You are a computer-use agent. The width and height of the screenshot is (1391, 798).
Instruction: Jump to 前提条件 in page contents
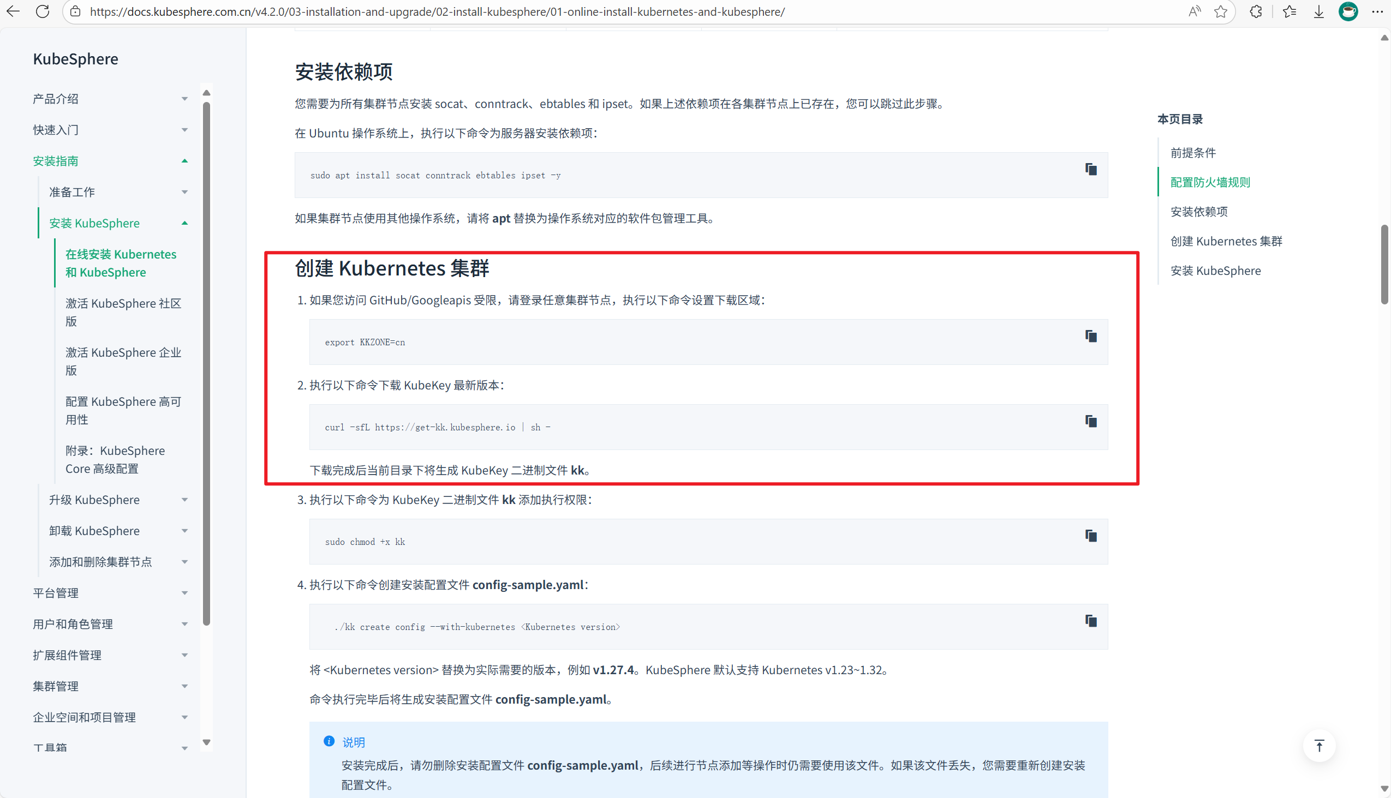[x=1193, y=153]
